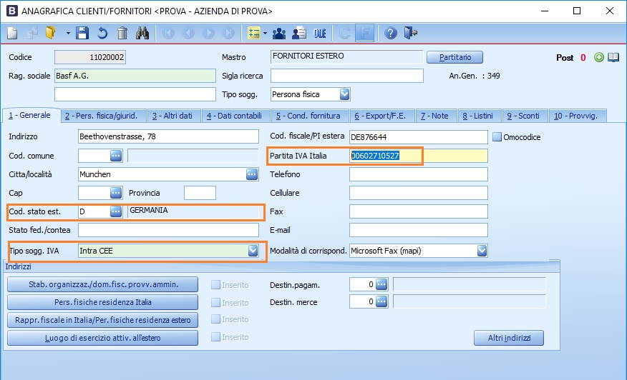Open lookup button for Cod. comune
627x380 pixels.
pyautogui.click(x=116, y=155)
